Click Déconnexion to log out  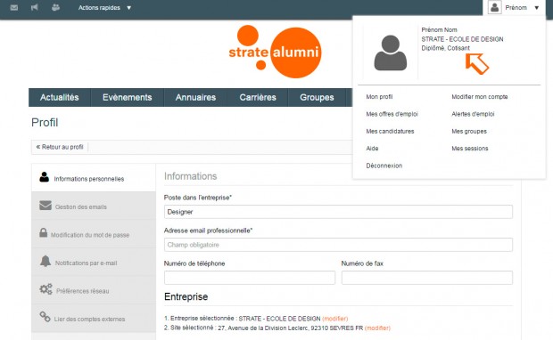(384, 166)
